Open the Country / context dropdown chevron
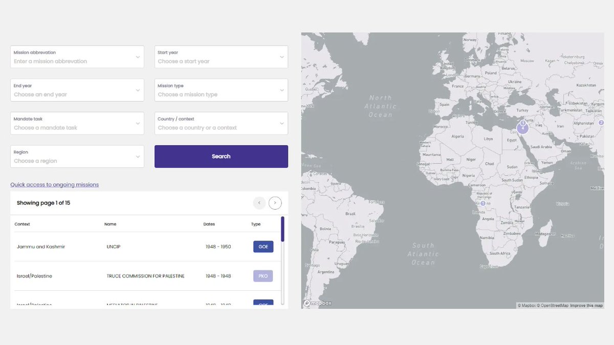Screen dimensions: 614x345 click(x=282, y=124)
